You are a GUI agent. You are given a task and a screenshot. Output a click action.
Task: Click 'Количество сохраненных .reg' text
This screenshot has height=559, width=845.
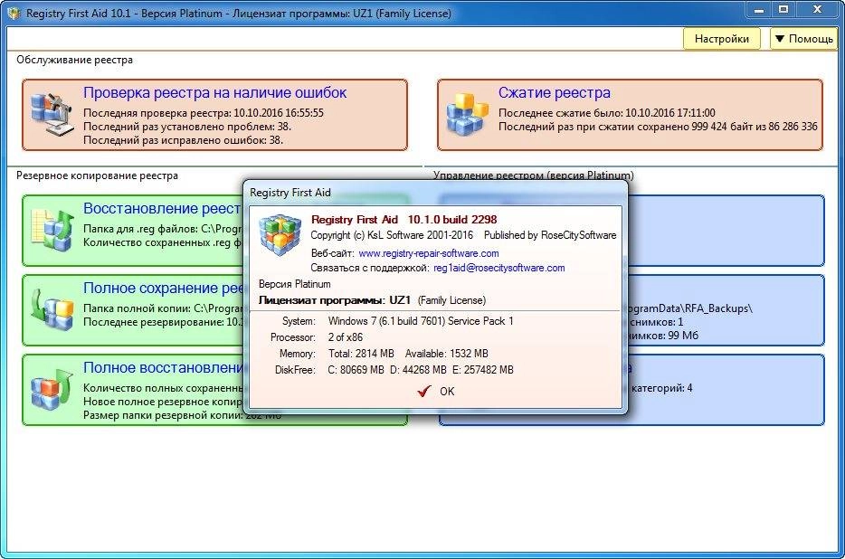pos(162,242)
